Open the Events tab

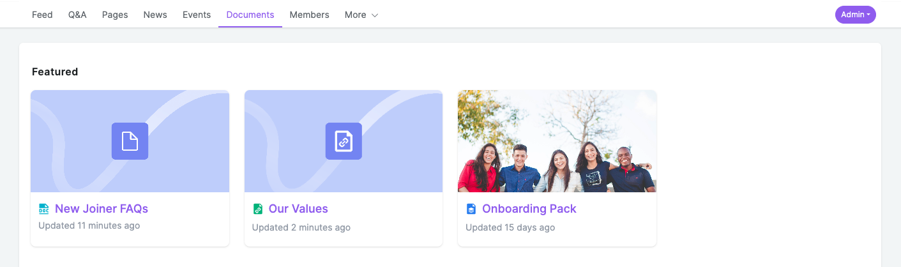click(x=197, y=15)
